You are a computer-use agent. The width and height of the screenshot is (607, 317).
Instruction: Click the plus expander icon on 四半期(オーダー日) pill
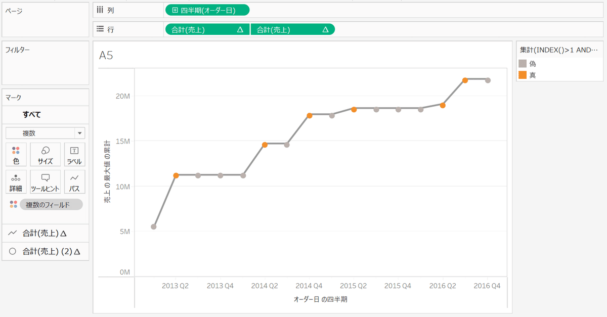pyautogui.click(x=175, y=10)
